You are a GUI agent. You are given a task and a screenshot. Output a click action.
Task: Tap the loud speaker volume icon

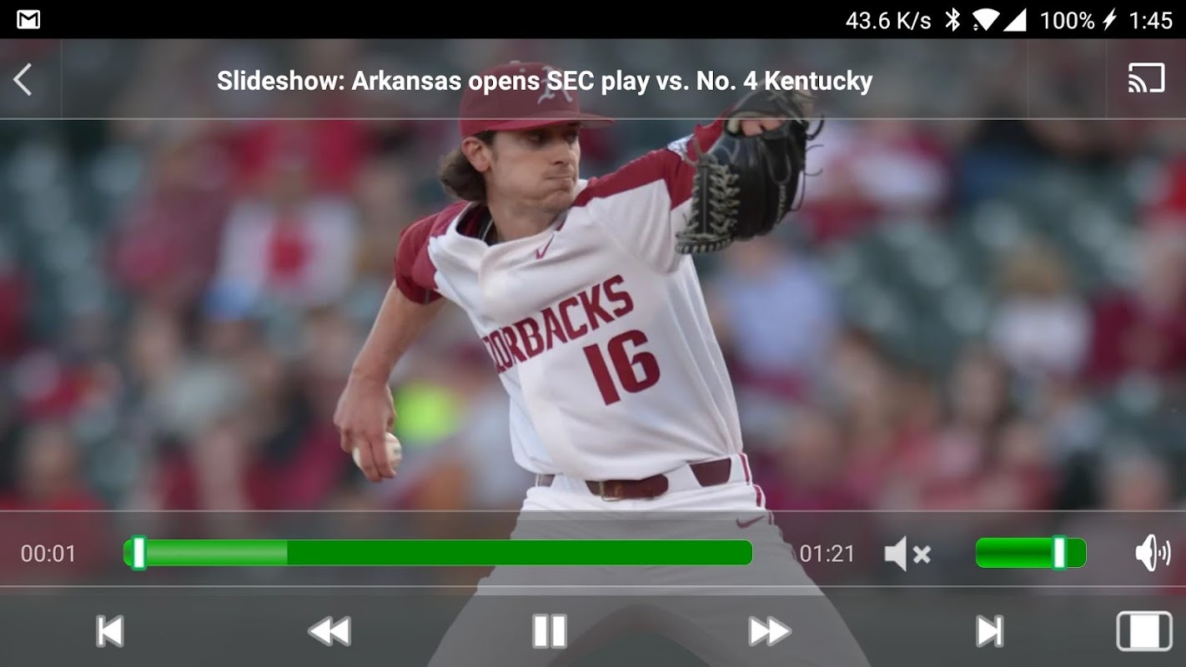pyautogui.click(x=1153, y=554)
